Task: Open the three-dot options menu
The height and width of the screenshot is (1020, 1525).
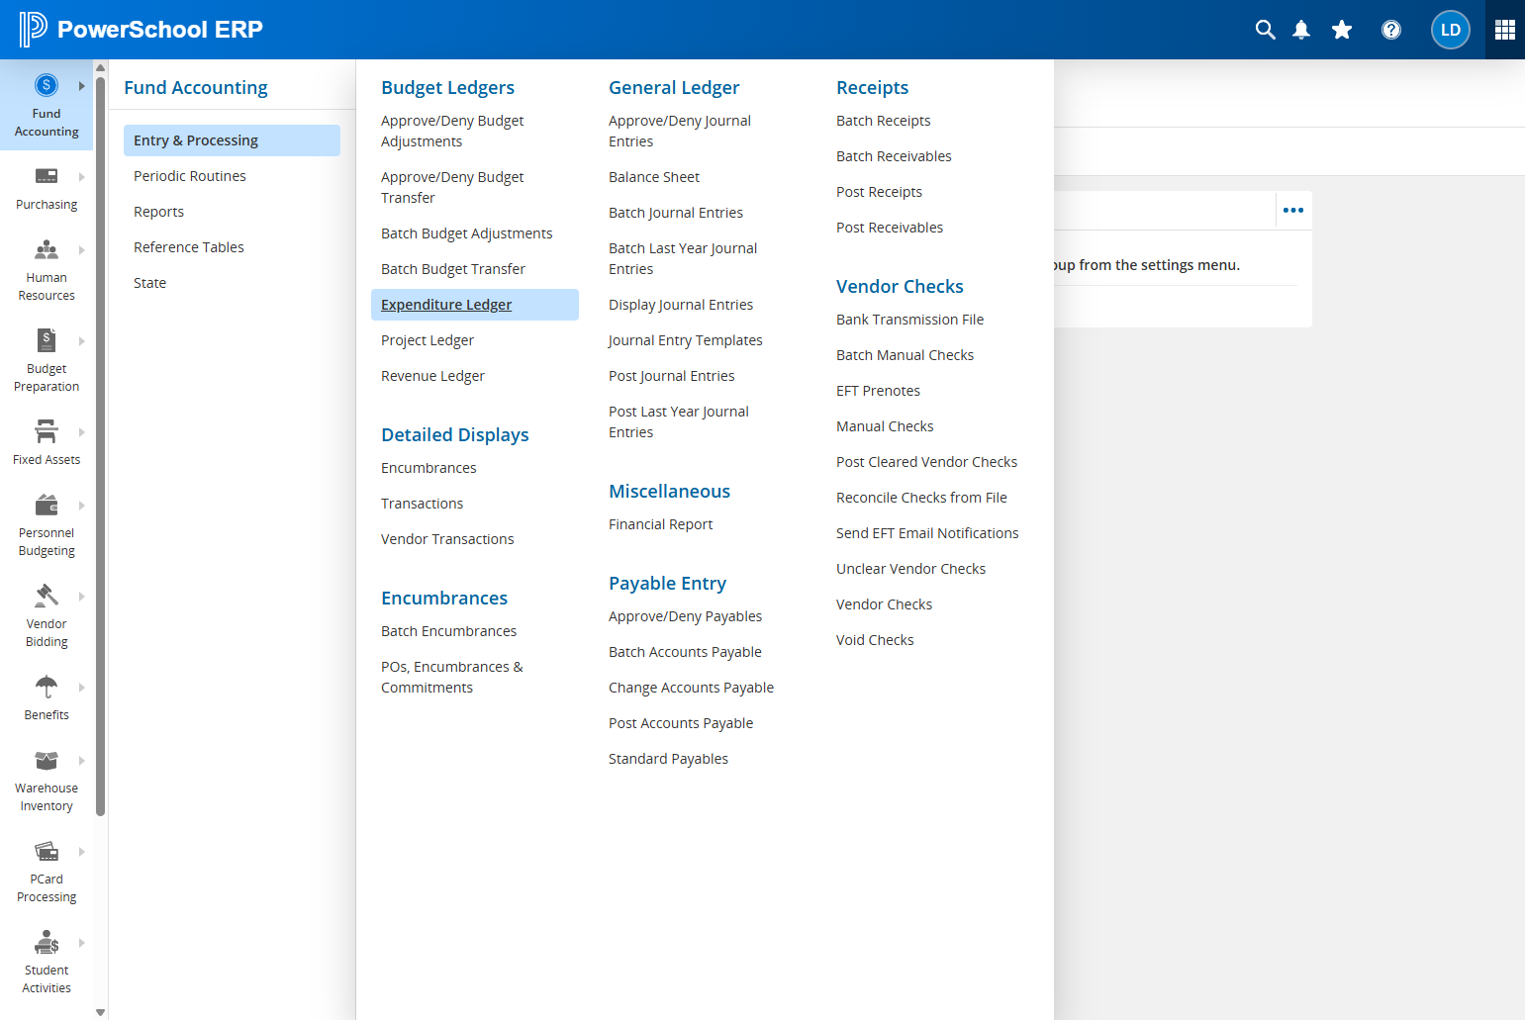Action: (1293, 210)
